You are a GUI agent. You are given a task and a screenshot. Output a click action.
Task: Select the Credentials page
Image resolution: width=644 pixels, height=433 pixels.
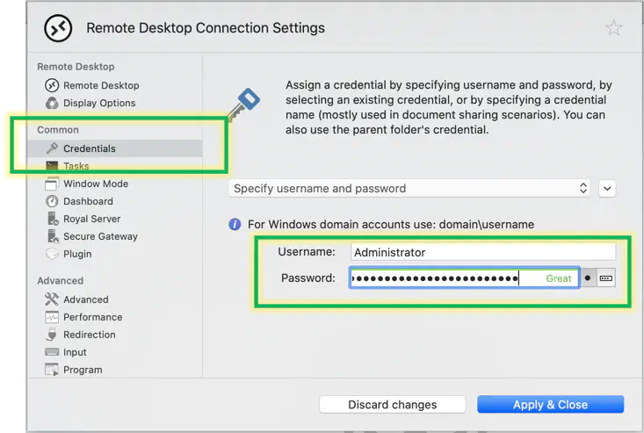click(x=115, y=148)
